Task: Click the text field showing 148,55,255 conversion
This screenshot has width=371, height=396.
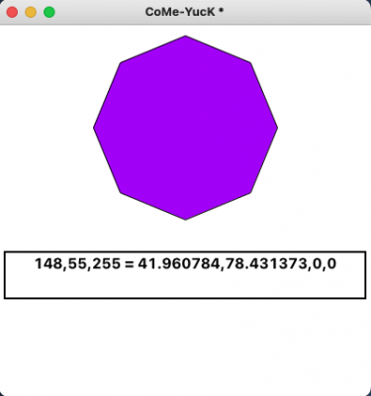Action: pos(185,275)
